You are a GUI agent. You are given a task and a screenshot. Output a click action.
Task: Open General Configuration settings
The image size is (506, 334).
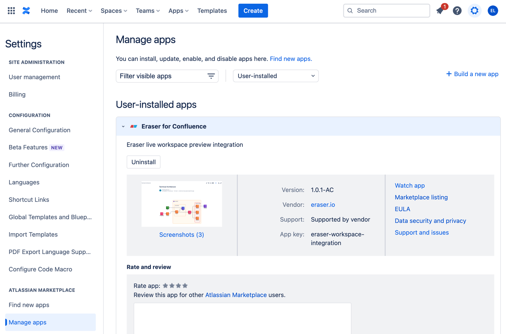(40, 130)
